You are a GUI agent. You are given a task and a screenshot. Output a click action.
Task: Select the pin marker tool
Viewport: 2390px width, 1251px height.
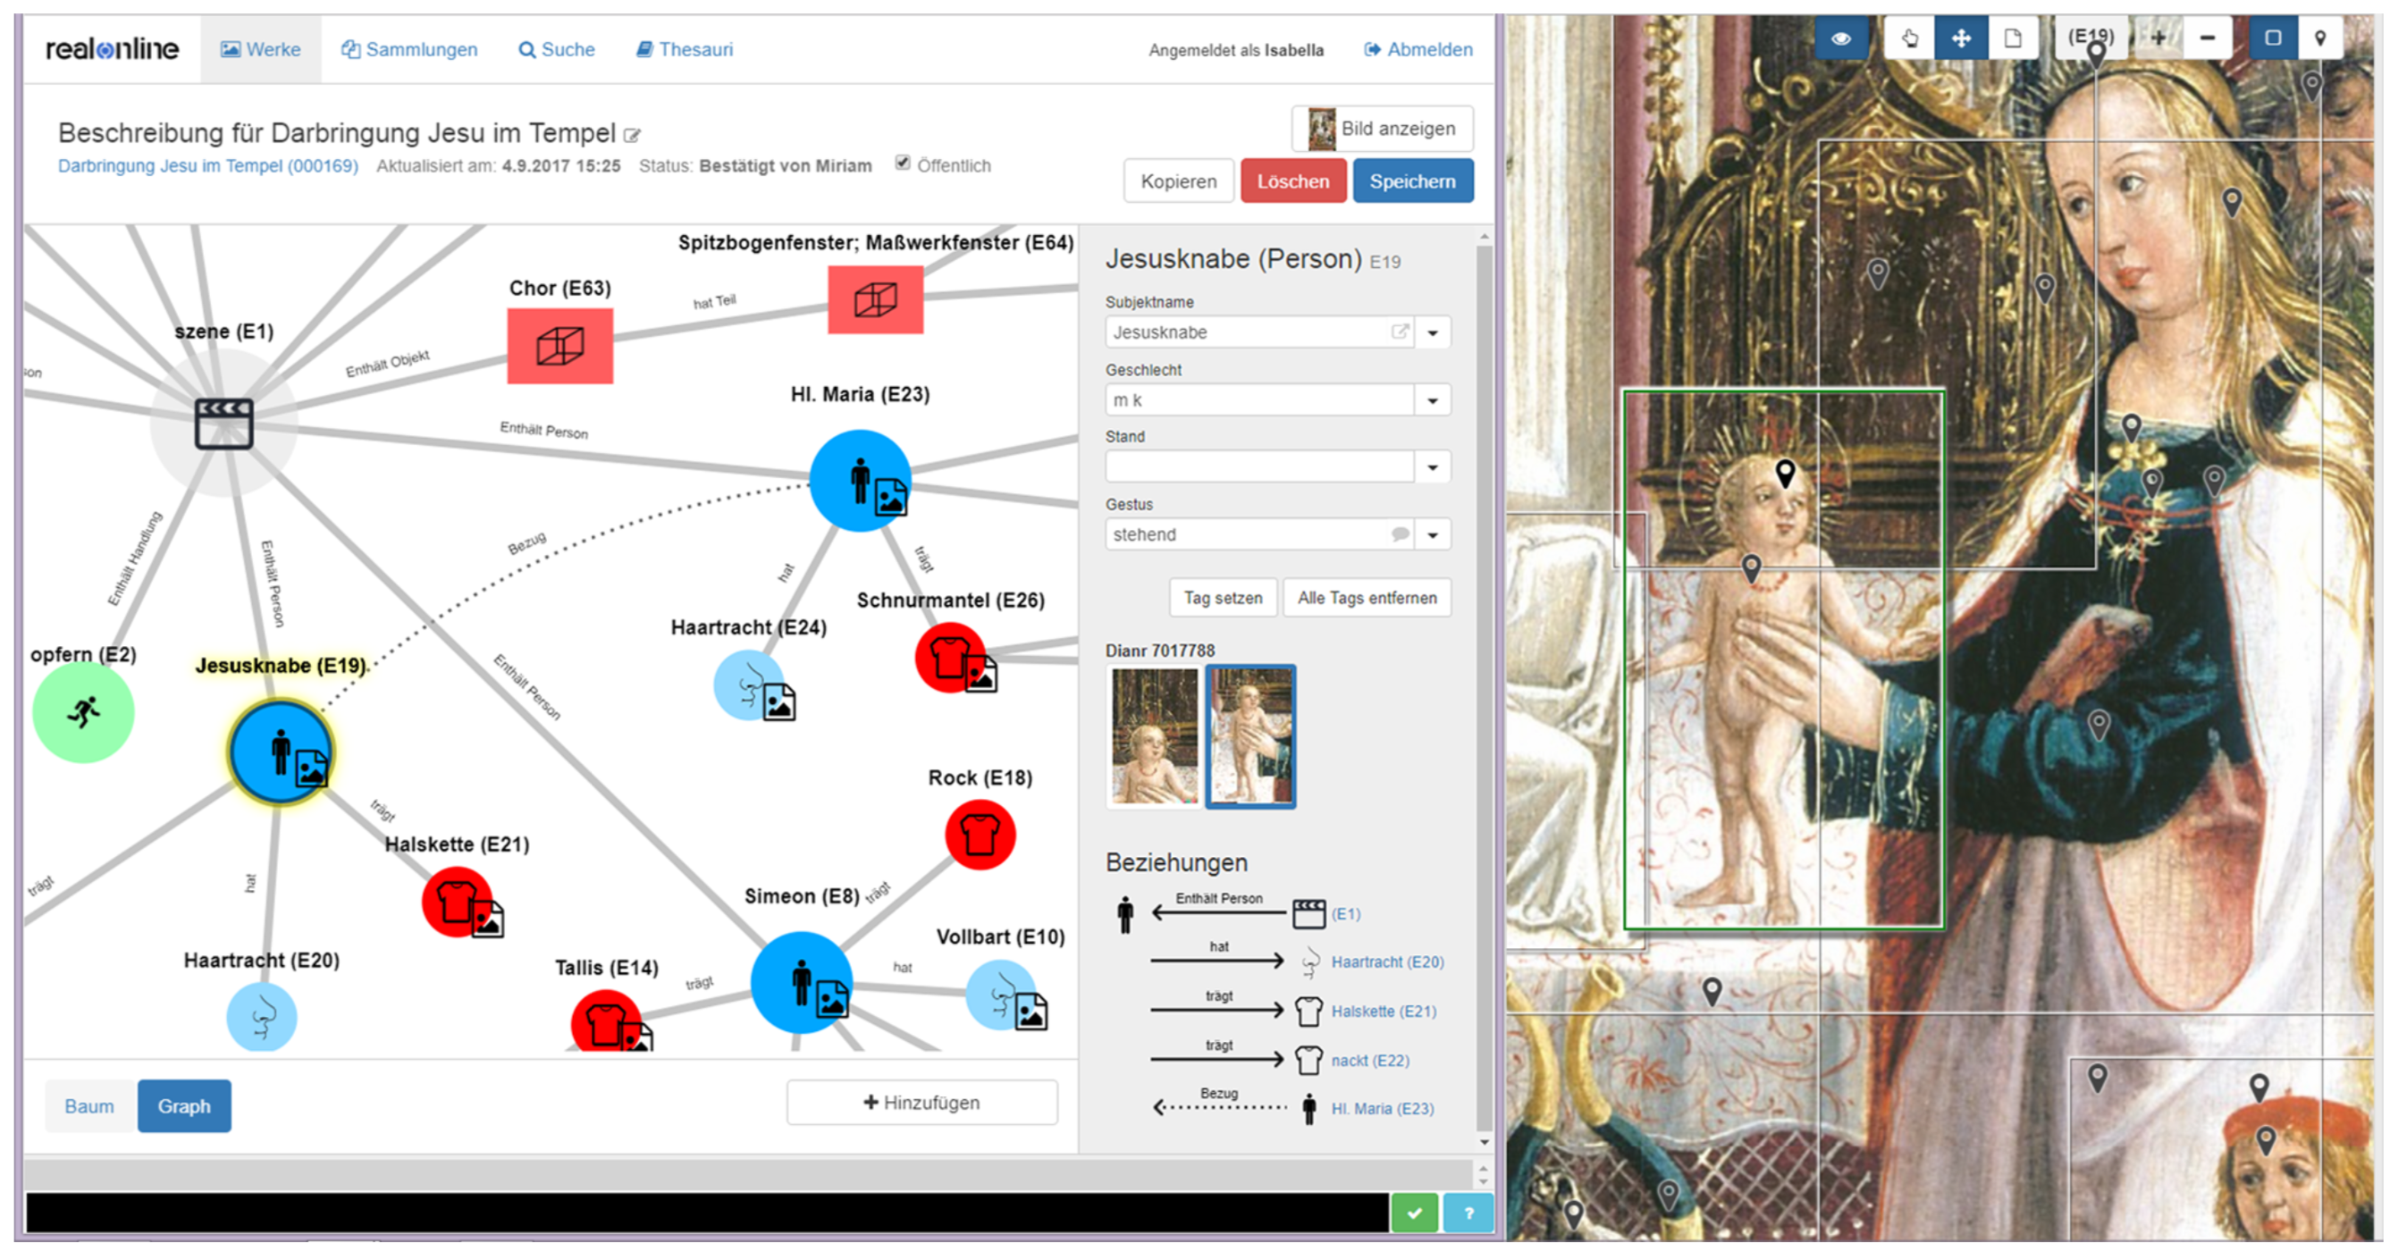(2319, 38)
